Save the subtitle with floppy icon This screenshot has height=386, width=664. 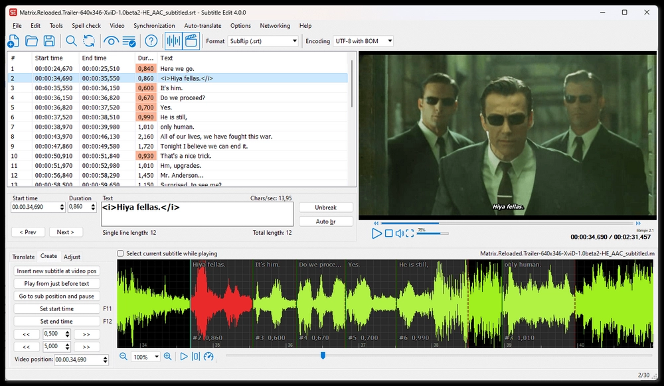click(49, 41)
